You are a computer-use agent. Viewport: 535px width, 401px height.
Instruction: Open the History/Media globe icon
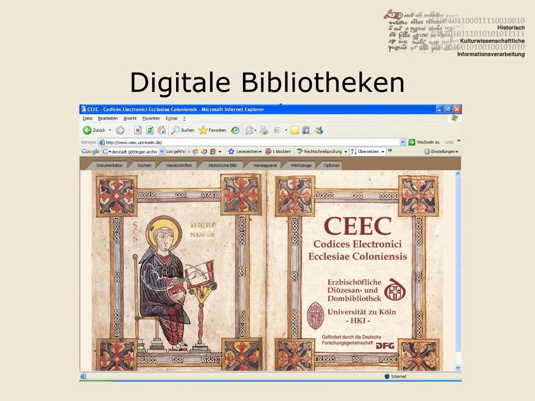pos(235,130)
